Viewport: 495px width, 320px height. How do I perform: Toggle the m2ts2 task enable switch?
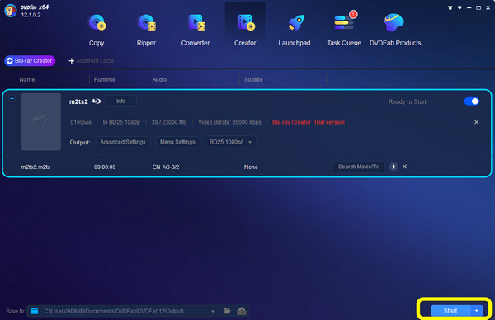click(472, 101)
